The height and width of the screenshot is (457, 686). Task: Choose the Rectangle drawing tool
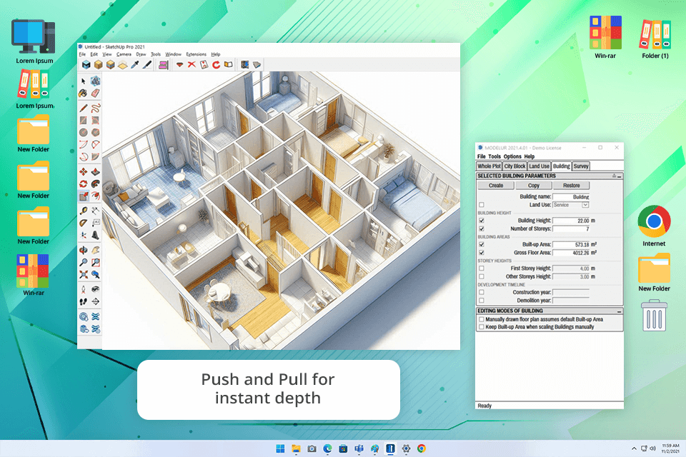coord(83,120)
